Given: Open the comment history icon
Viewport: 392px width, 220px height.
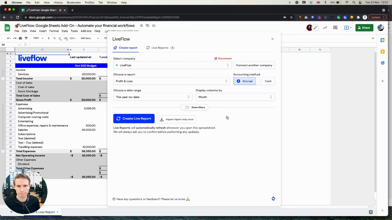Looking at the screenshot, I should coord(335,28).
